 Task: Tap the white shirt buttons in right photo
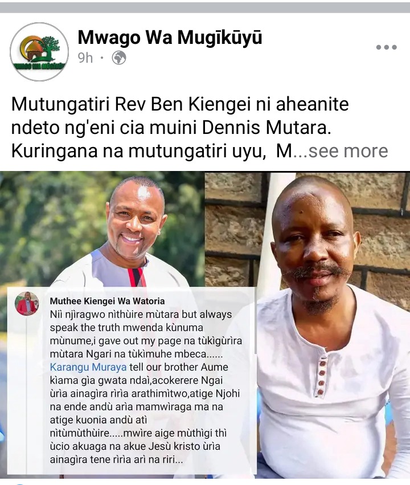pos(321,376)
